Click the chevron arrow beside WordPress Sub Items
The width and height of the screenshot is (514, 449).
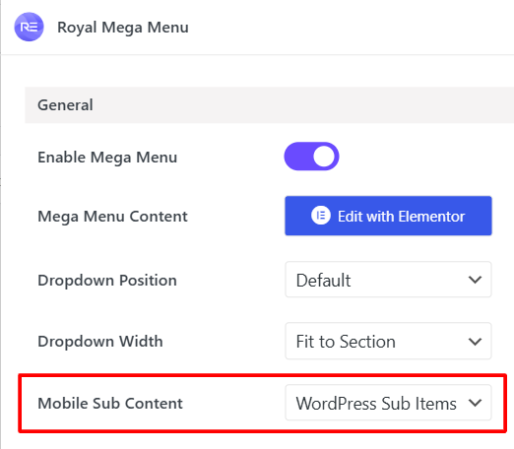(x=475, y=403)
